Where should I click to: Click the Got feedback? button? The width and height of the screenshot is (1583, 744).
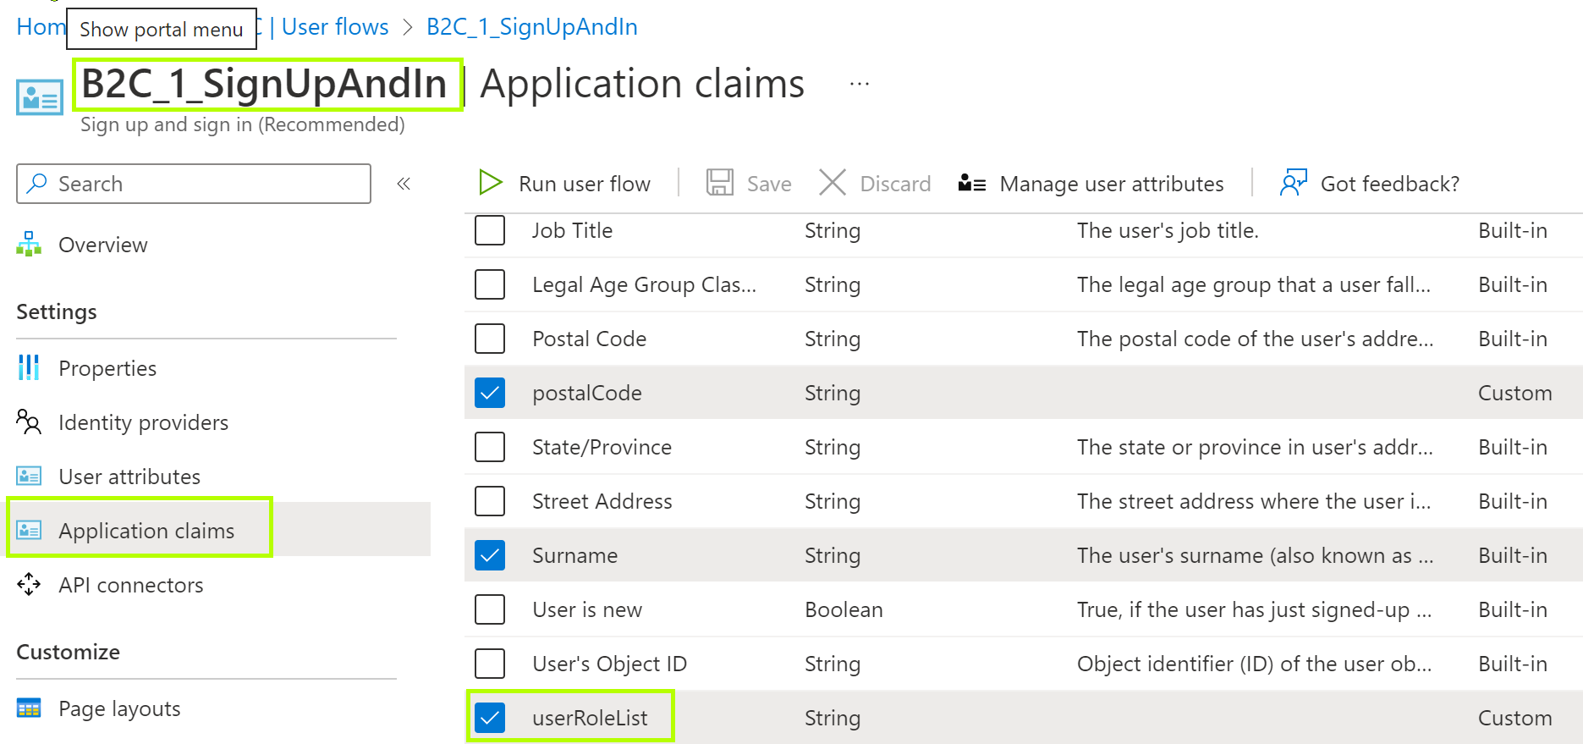click(x=1371, y=184)
